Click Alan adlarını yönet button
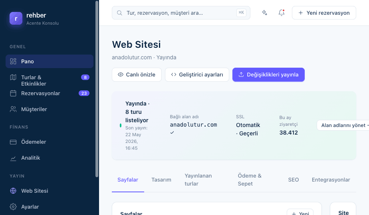This screenshot has width=369, height=215. click(x=343, y=125)
